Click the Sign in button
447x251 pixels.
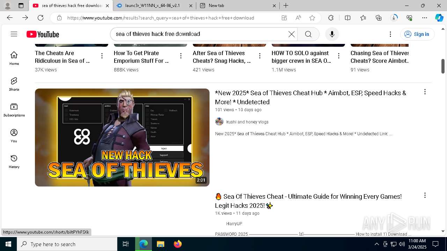pos(417,34)
